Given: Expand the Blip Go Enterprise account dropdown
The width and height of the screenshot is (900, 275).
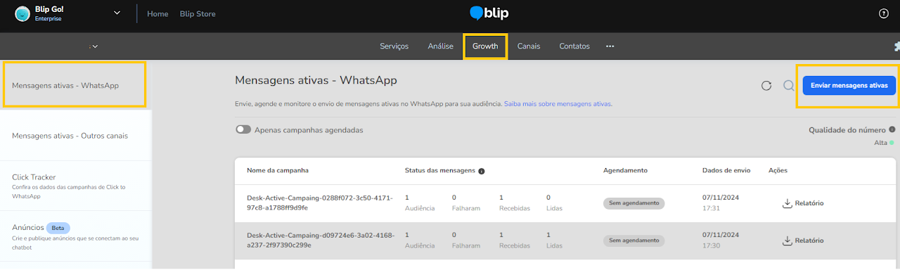Looking at the screenshot, I should [117, 13].
